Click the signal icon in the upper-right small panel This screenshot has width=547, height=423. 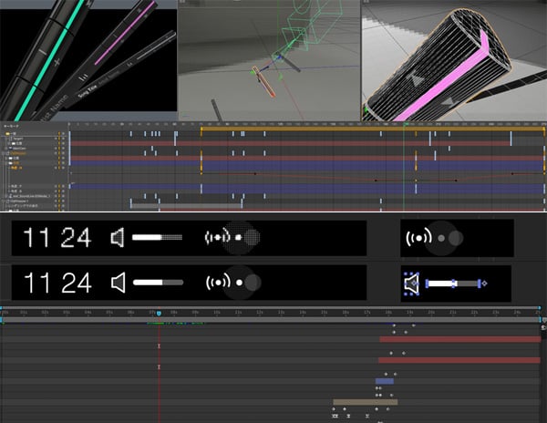[420, 238]
